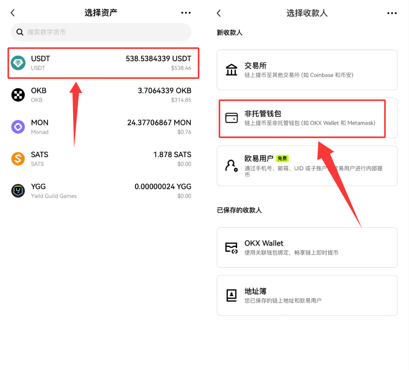Click the $0.76 value
The image size is (409, 370).
pyautogui.click(x=184, y=132)
